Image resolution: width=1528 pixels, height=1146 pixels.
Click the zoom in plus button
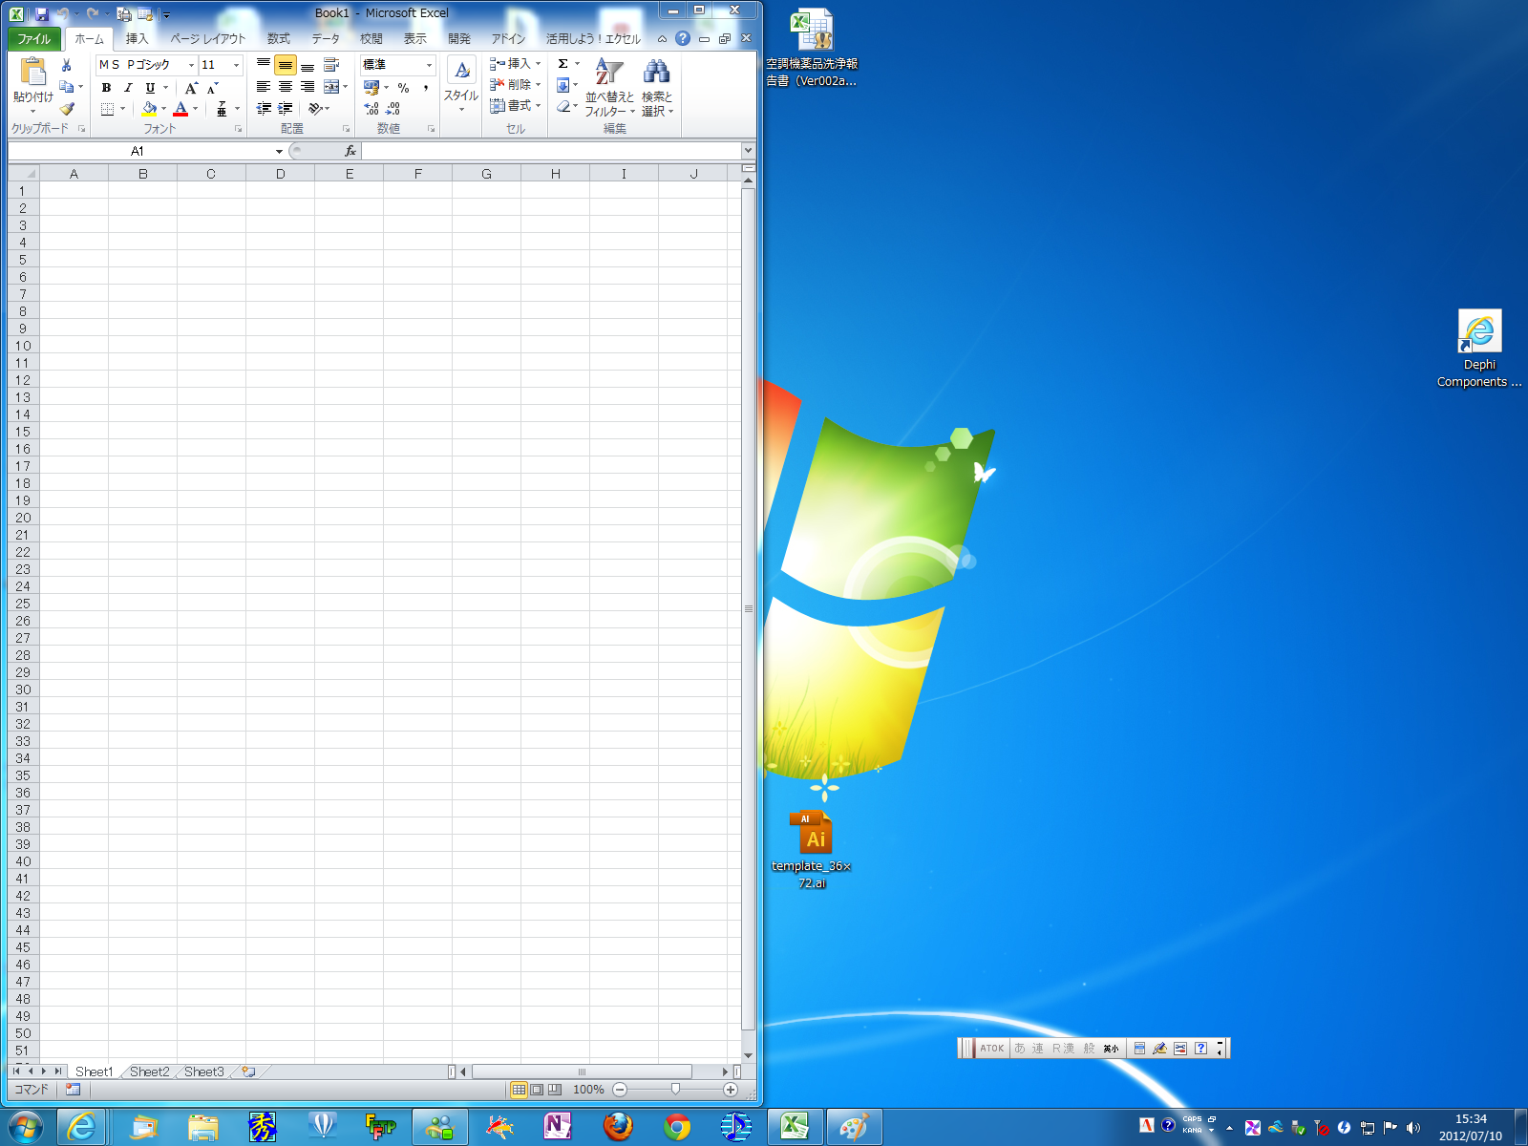tap(731, 1090)
